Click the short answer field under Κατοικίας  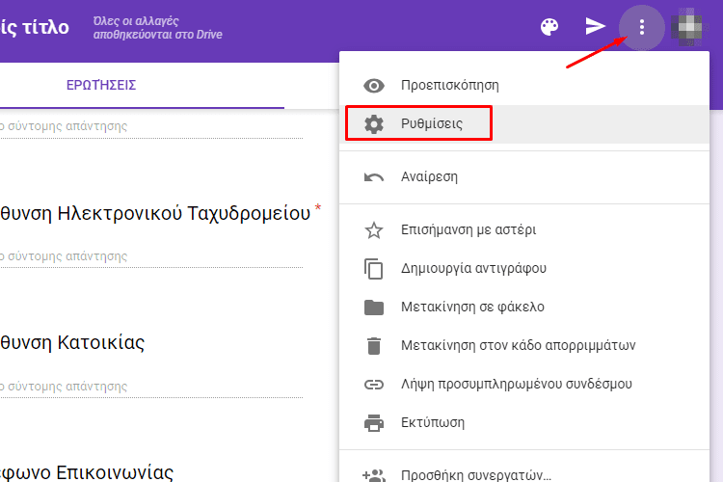coord(151,387)
